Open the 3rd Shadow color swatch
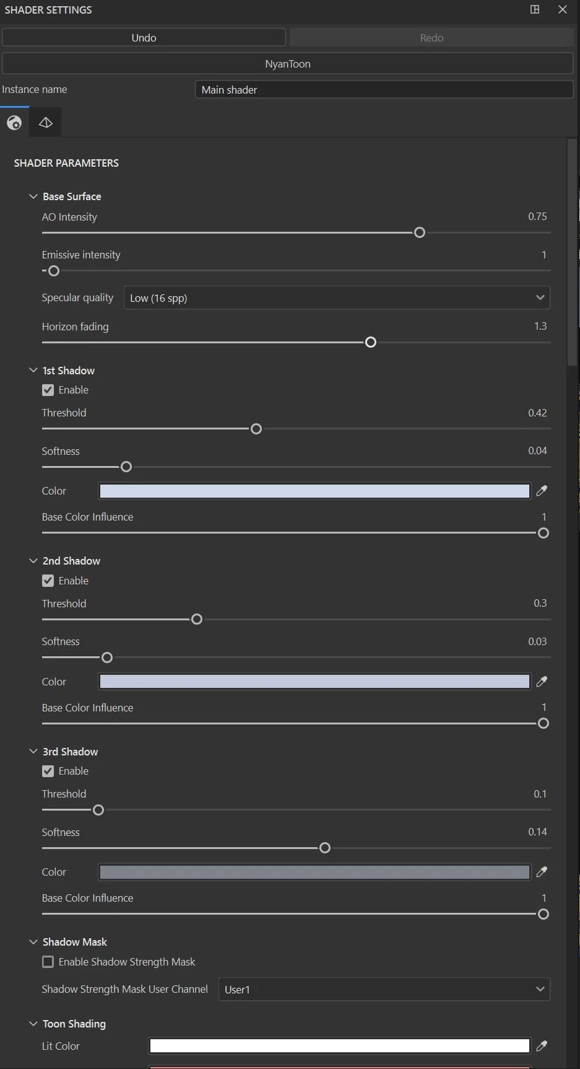This screenshot has width=580, height=1069. point(314,873)
